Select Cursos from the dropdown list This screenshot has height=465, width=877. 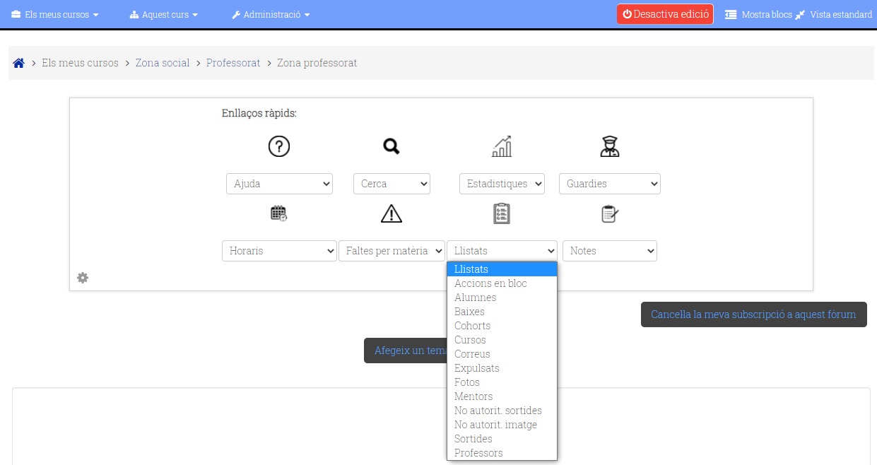pyautogui.click(x=502, y=340)
